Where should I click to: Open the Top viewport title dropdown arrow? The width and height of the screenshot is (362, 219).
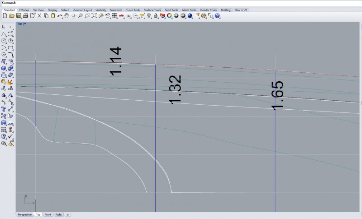click(x=25, y=23)
